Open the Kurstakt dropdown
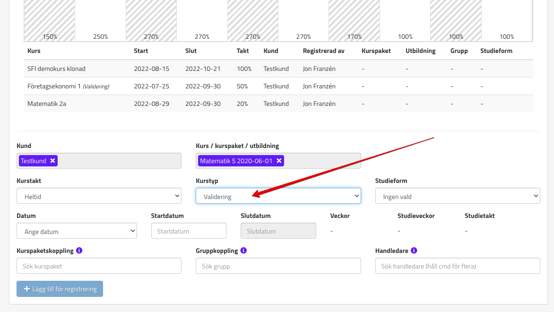Image resolution: width=554 pixels, height=312 pixels. 99,196
